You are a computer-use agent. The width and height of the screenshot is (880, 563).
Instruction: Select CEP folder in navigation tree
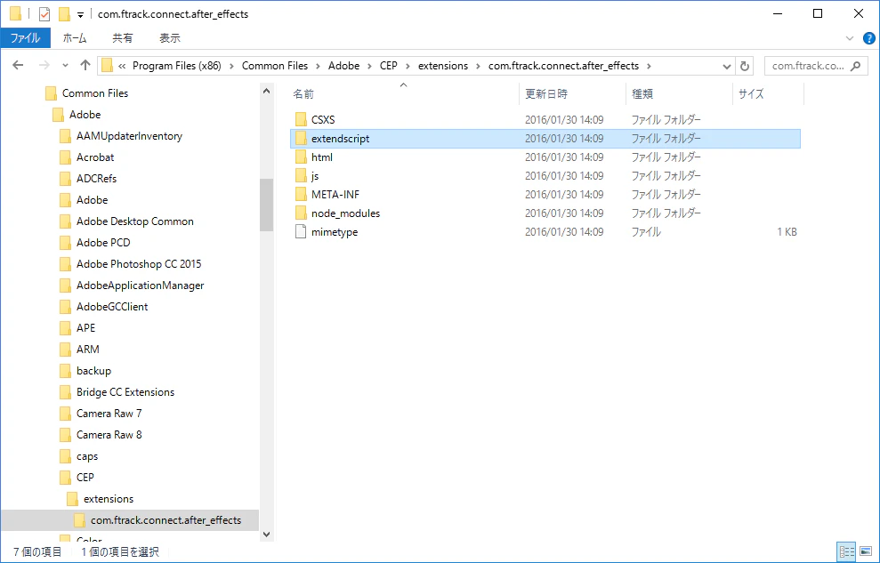tap(85, 478)
